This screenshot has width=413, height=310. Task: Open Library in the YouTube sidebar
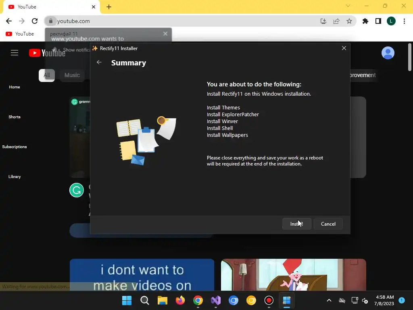15,177
